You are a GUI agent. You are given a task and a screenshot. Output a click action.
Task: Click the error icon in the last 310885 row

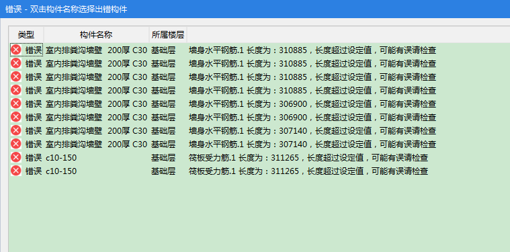point(16,90)
